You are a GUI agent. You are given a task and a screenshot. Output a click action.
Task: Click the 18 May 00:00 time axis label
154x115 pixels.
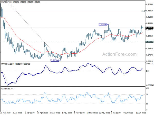92,113
